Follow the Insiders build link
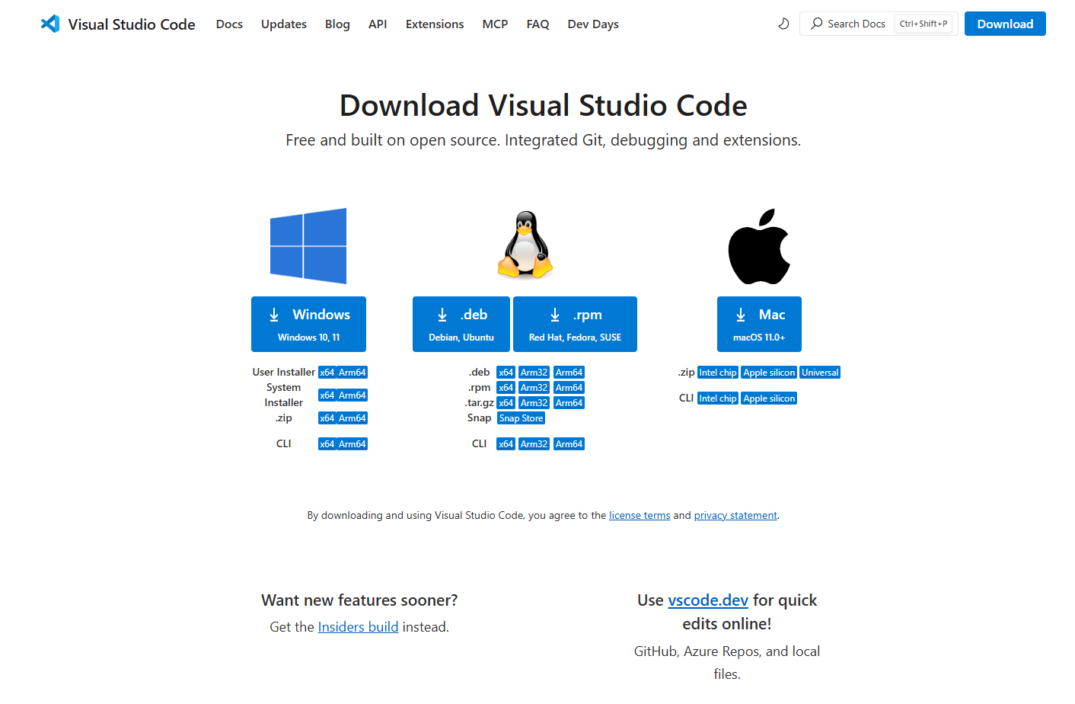Image resolution: width=1075 pixels, height=704 pixels. click(x=358, y=627)
